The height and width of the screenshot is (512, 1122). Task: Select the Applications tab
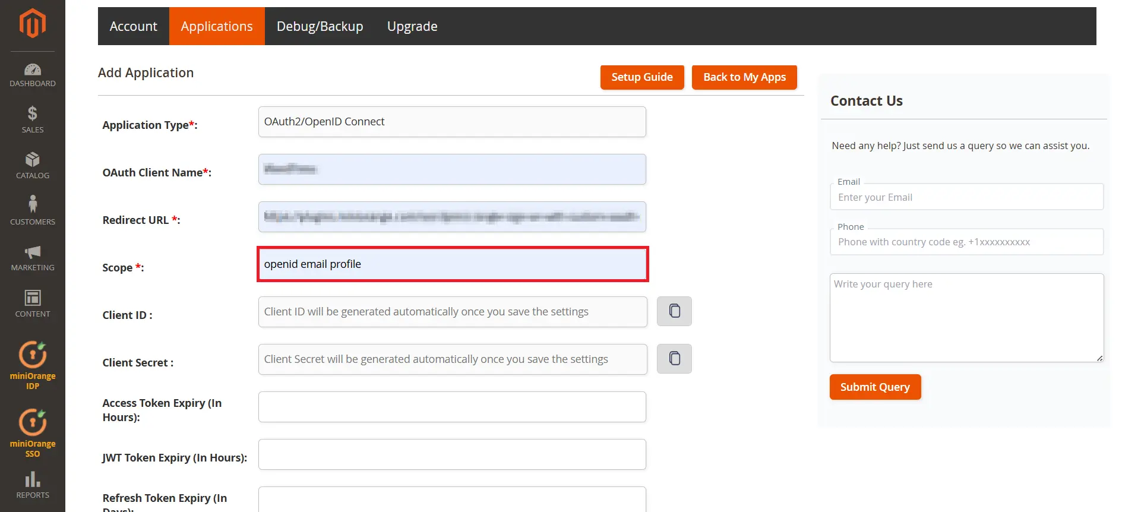217,26
